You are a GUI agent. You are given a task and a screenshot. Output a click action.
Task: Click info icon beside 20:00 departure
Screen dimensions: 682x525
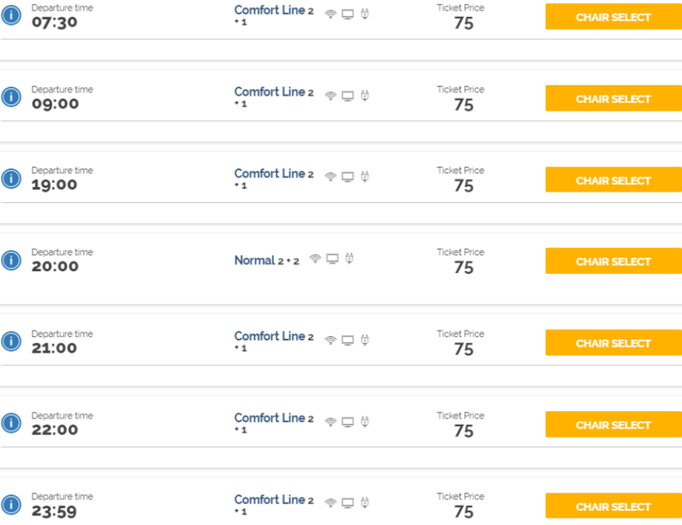tap(11, 260)
